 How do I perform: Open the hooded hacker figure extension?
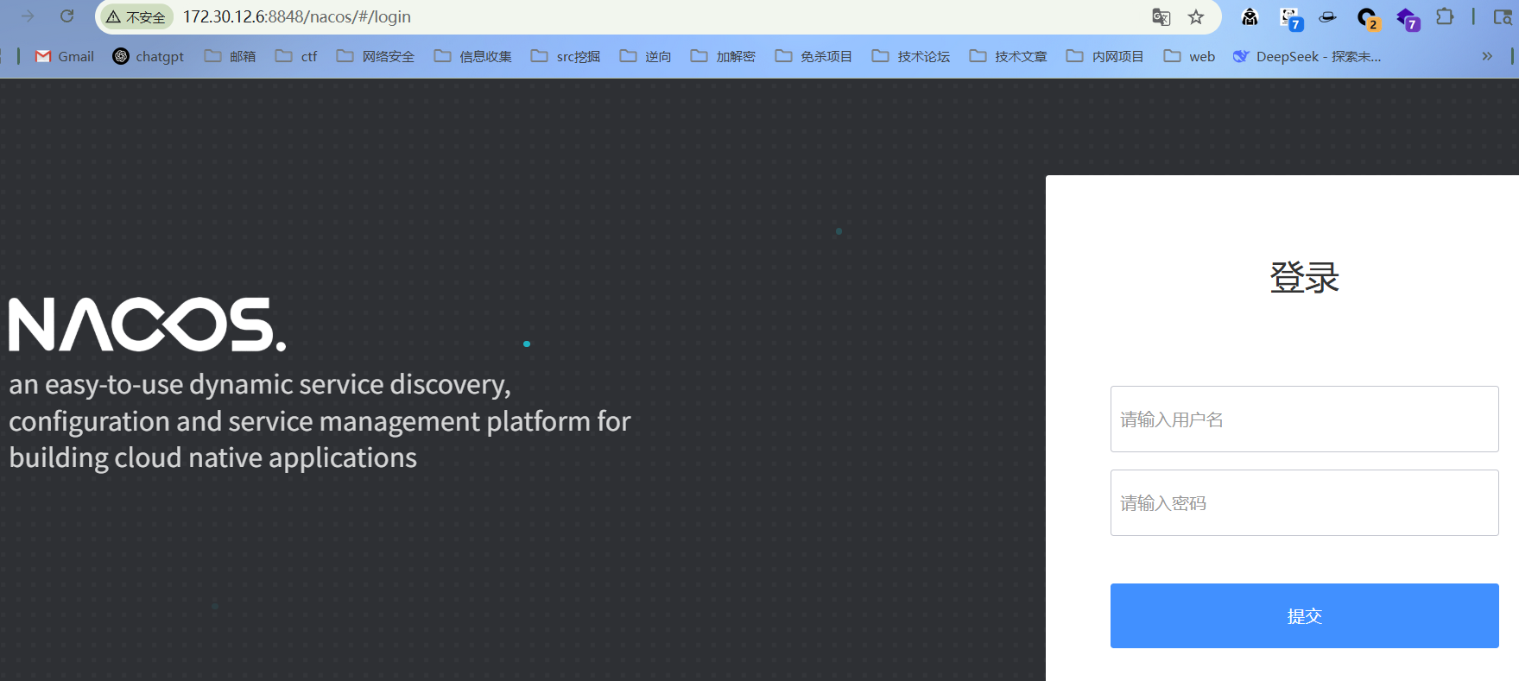pos(1250,16)
